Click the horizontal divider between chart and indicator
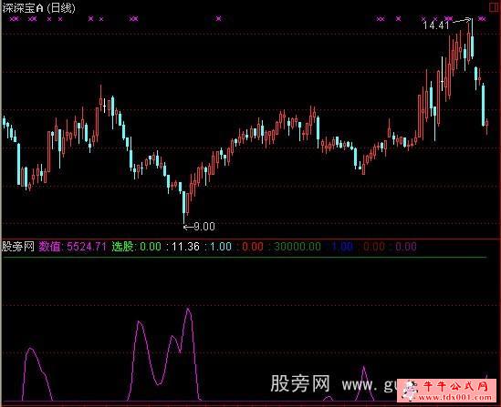This screenshot has width=501, height=407. (x=250, y=238)
